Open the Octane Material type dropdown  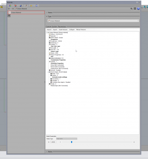[x=93, y=21]
